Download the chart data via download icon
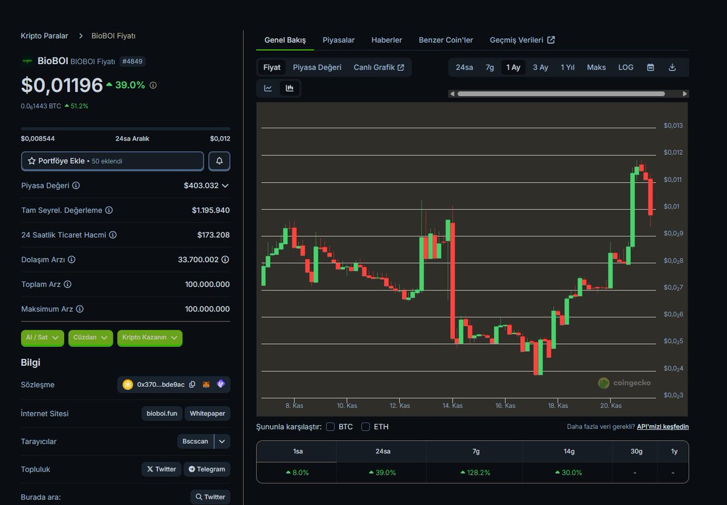 [672, 67]
